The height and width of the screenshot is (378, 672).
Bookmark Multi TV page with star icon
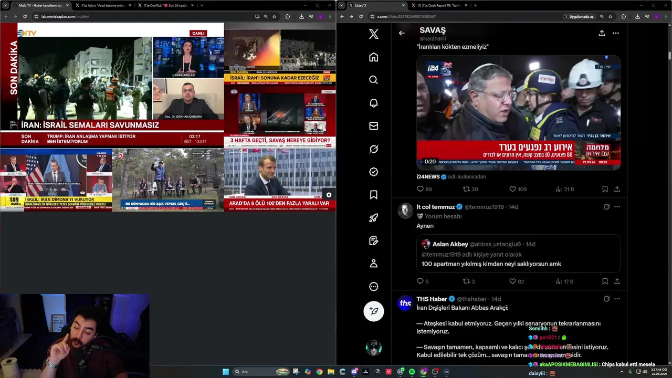[x=274, y=16]
